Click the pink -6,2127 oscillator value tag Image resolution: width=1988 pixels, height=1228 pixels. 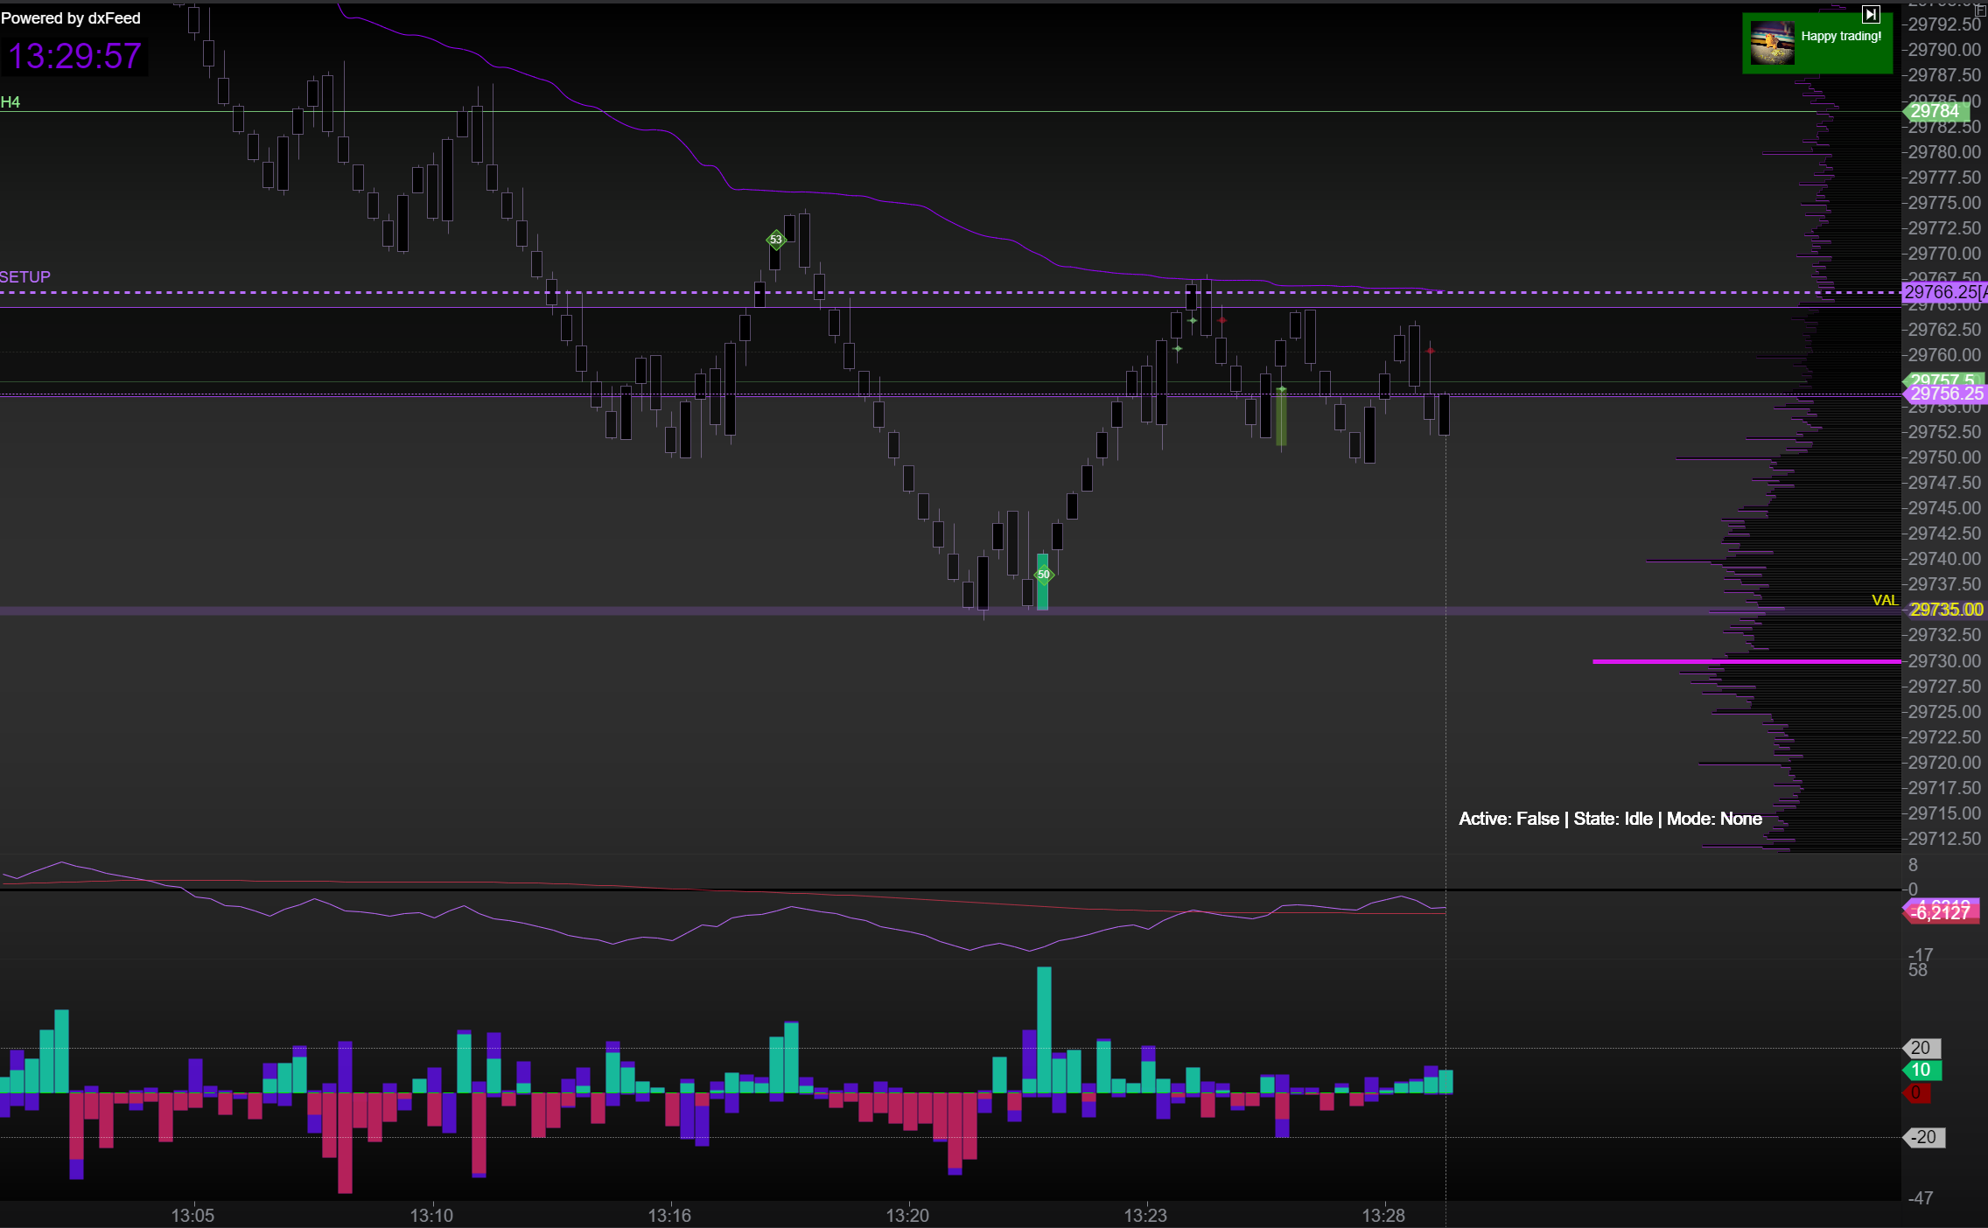click(x=1941, y=913)
